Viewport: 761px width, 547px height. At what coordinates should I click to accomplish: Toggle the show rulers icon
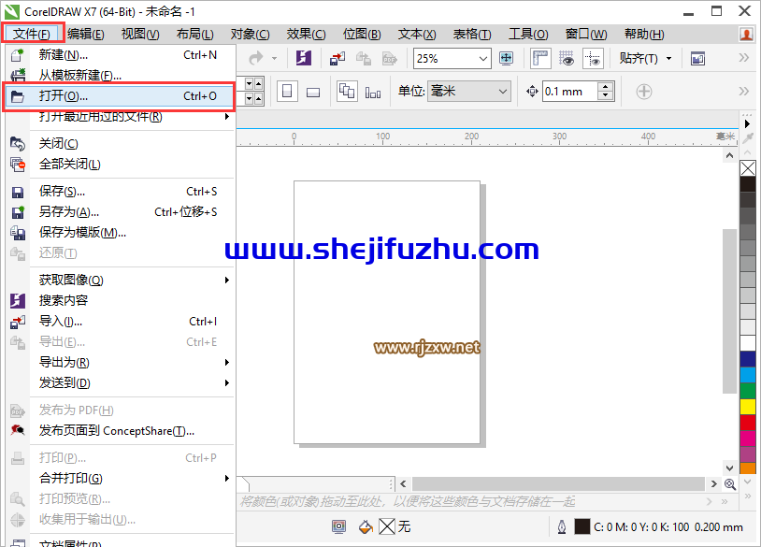pos(540,59)
